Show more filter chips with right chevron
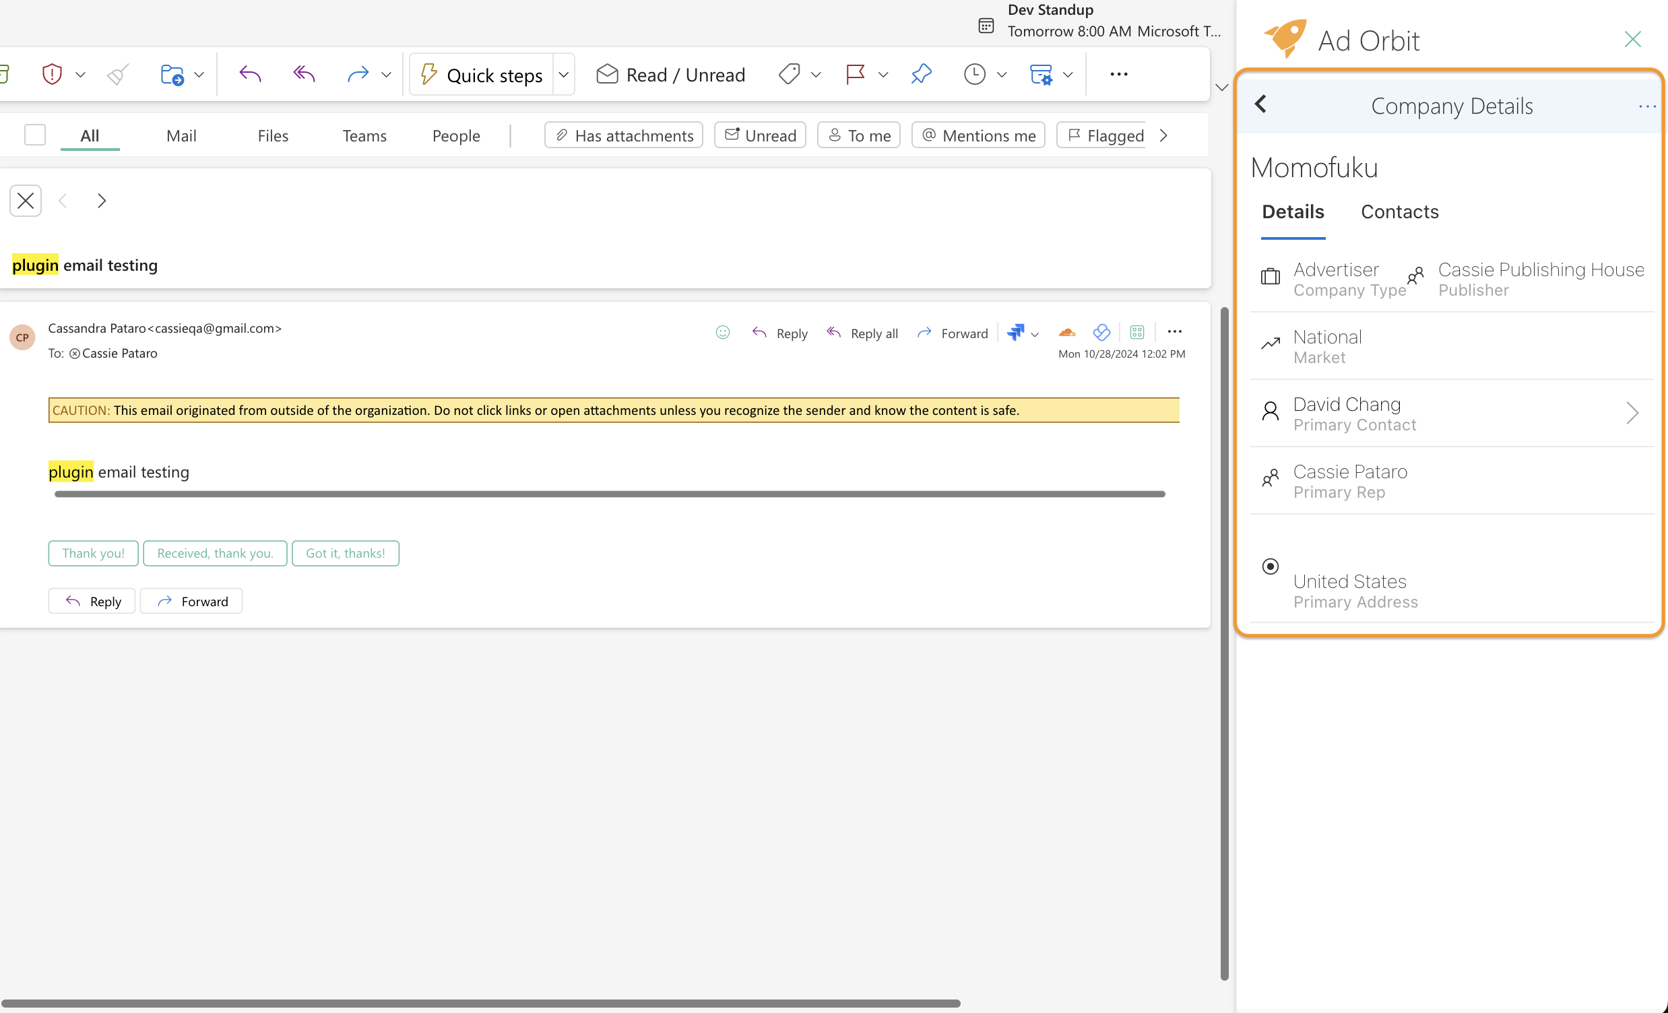This screenshot has width=1668, height=1013. pos(1163,135)
